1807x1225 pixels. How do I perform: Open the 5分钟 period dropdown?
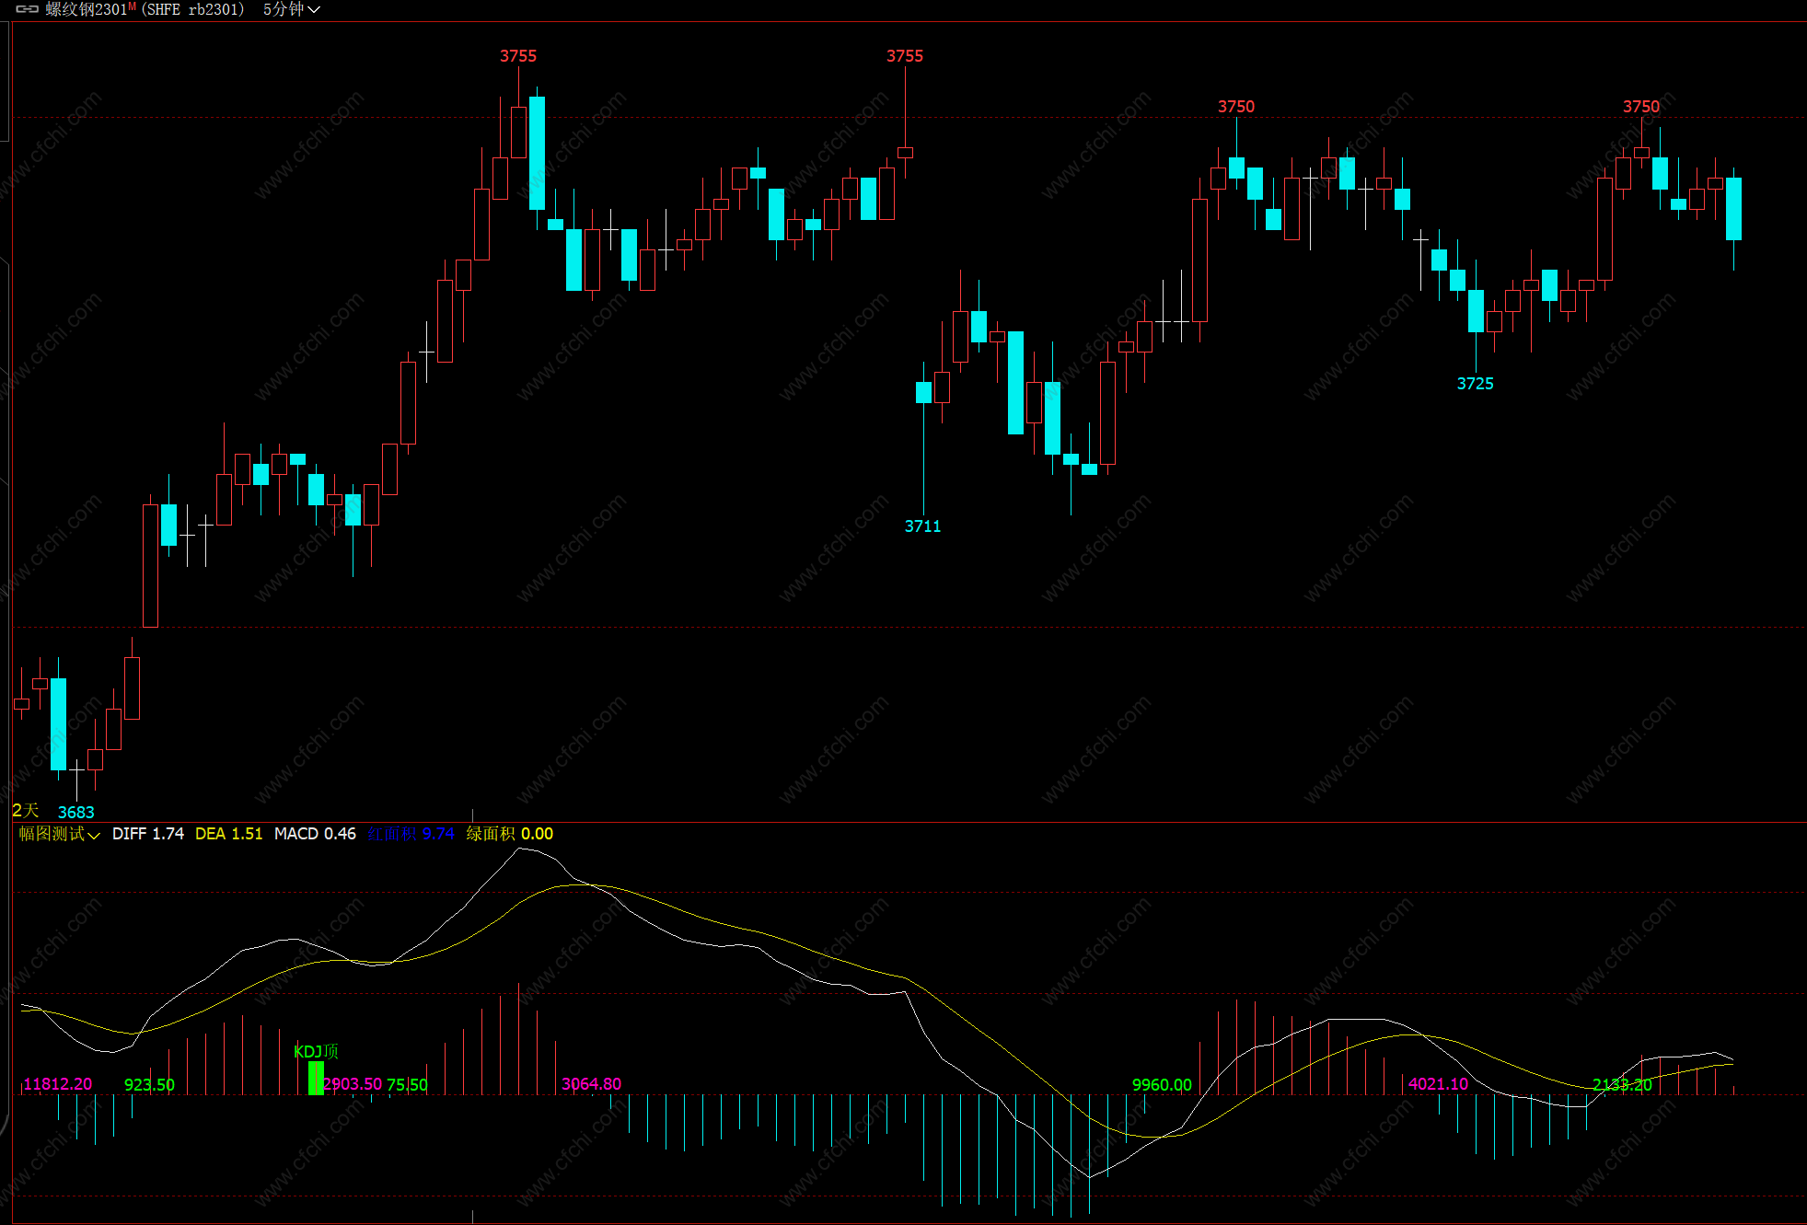291,9
